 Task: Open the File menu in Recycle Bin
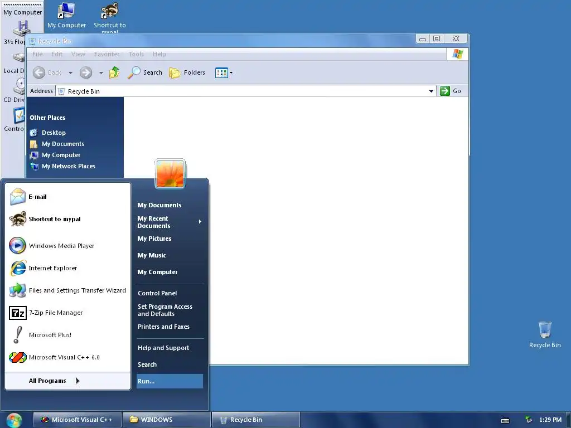point(37,54)
